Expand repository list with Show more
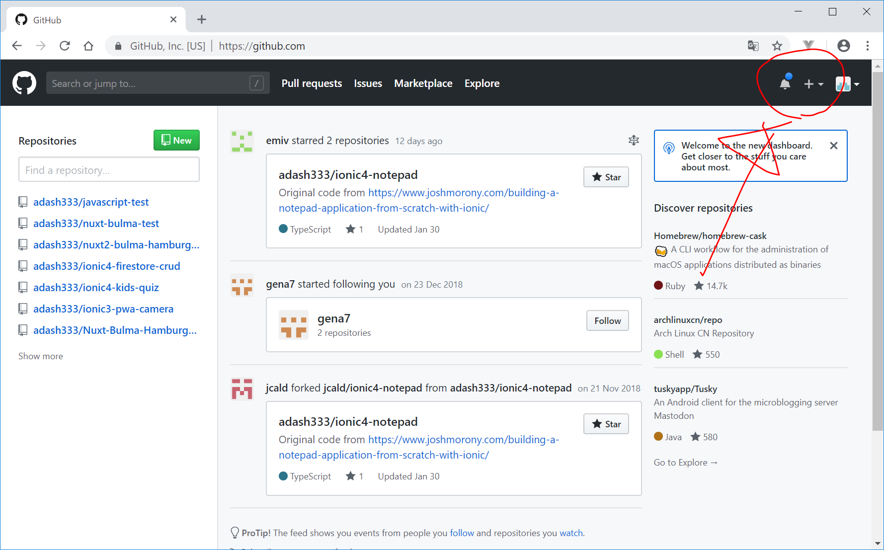Viewport: 884px width, 550px height. tap(41, 356)
